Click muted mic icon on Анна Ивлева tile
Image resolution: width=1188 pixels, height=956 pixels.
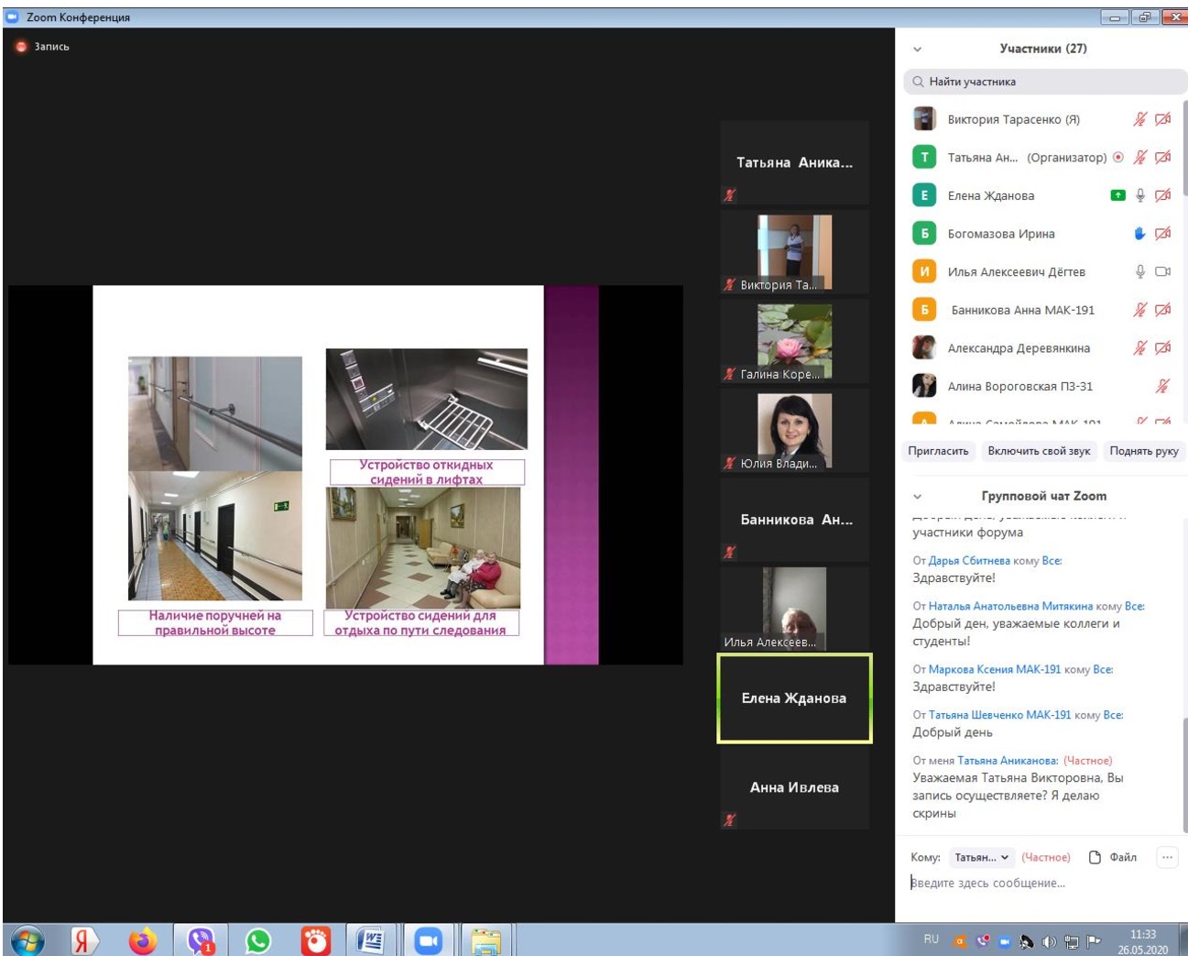[x=730, y=820]
